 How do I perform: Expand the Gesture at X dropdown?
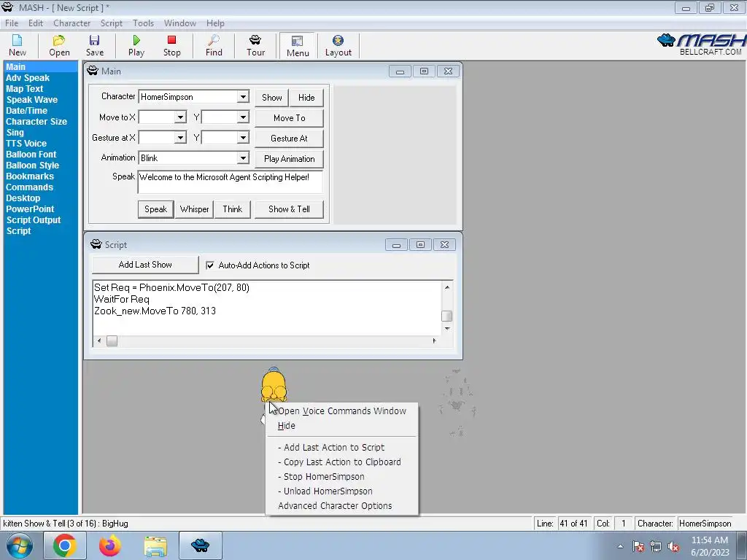point(180,138)
